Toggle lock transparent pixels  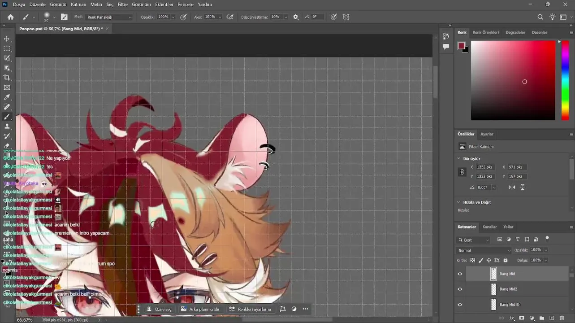pos(472,260)
